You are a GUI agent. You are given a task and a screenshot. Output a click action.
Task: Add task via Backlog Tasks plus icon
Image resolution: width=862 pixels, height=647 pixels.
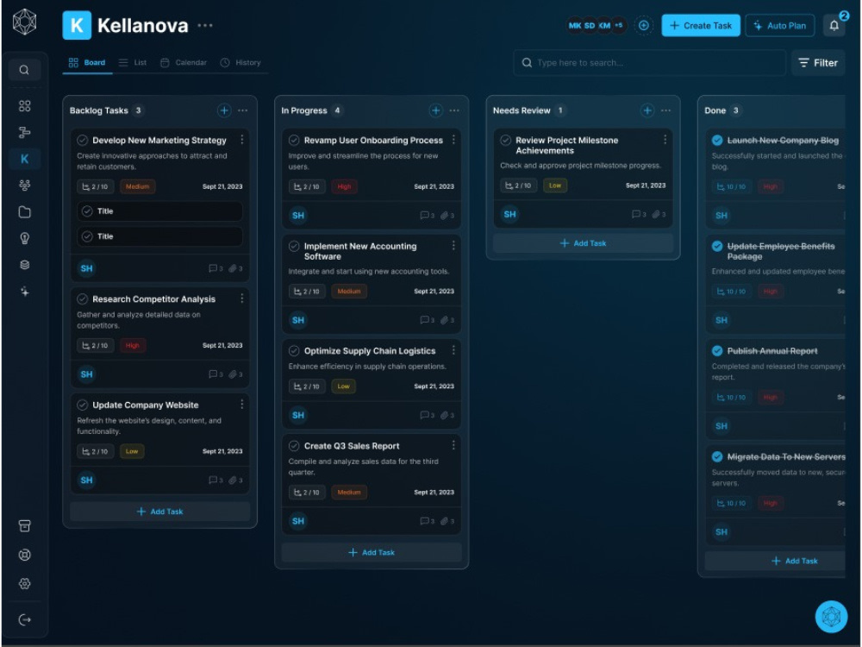pyautogui.click(x=224, y=110)
